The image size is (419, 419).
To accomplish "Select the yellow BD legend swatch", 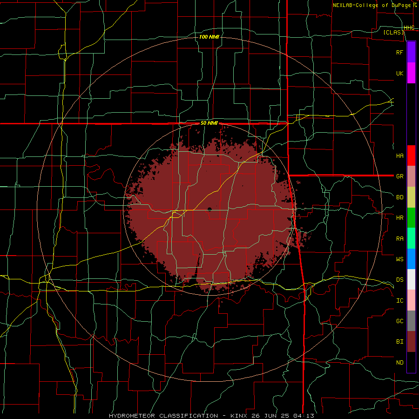I will pos(411,197).
